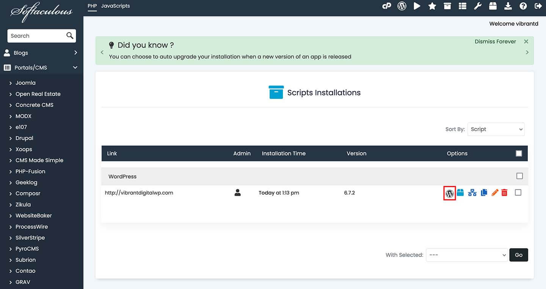Switch to the JavaScripts tab
This screenshot has width=546, height=289.
(115, 6)
